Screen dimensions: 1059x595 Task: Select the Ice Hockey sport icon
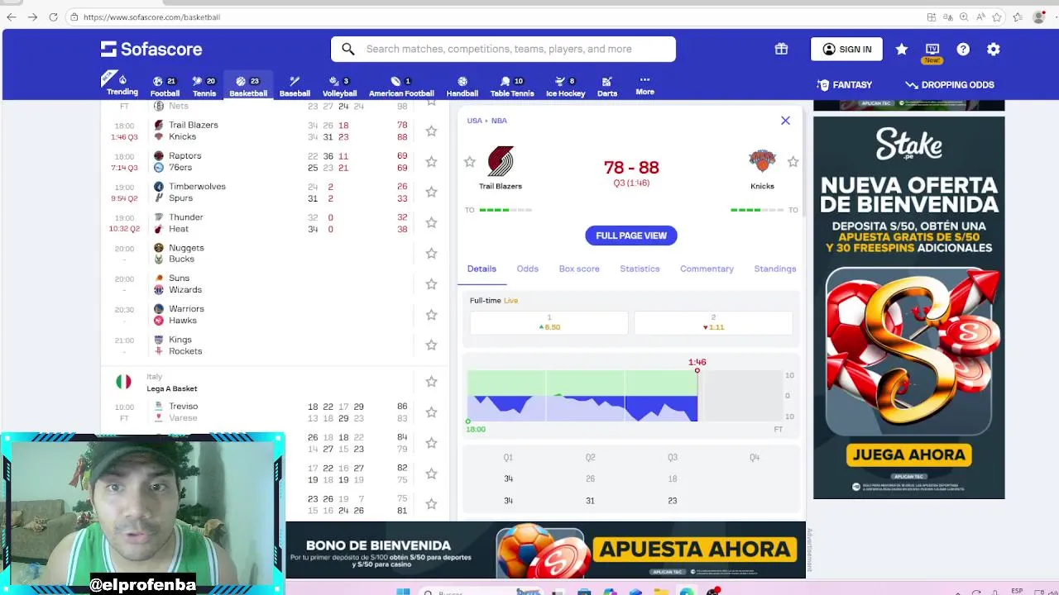tap(566, 86)
